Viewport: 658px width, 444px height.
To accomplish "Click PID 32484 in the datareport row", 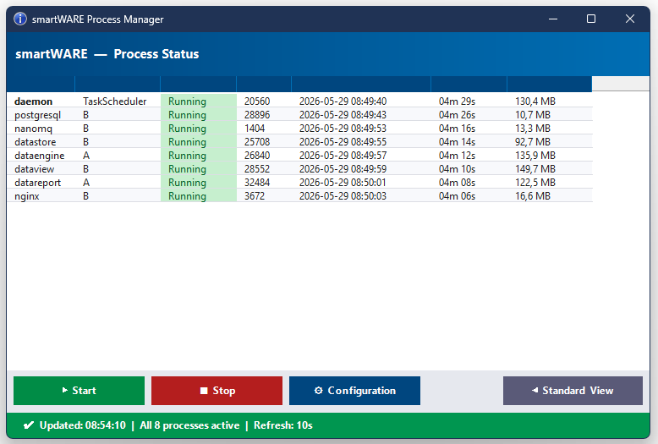I will coord(257,183).
